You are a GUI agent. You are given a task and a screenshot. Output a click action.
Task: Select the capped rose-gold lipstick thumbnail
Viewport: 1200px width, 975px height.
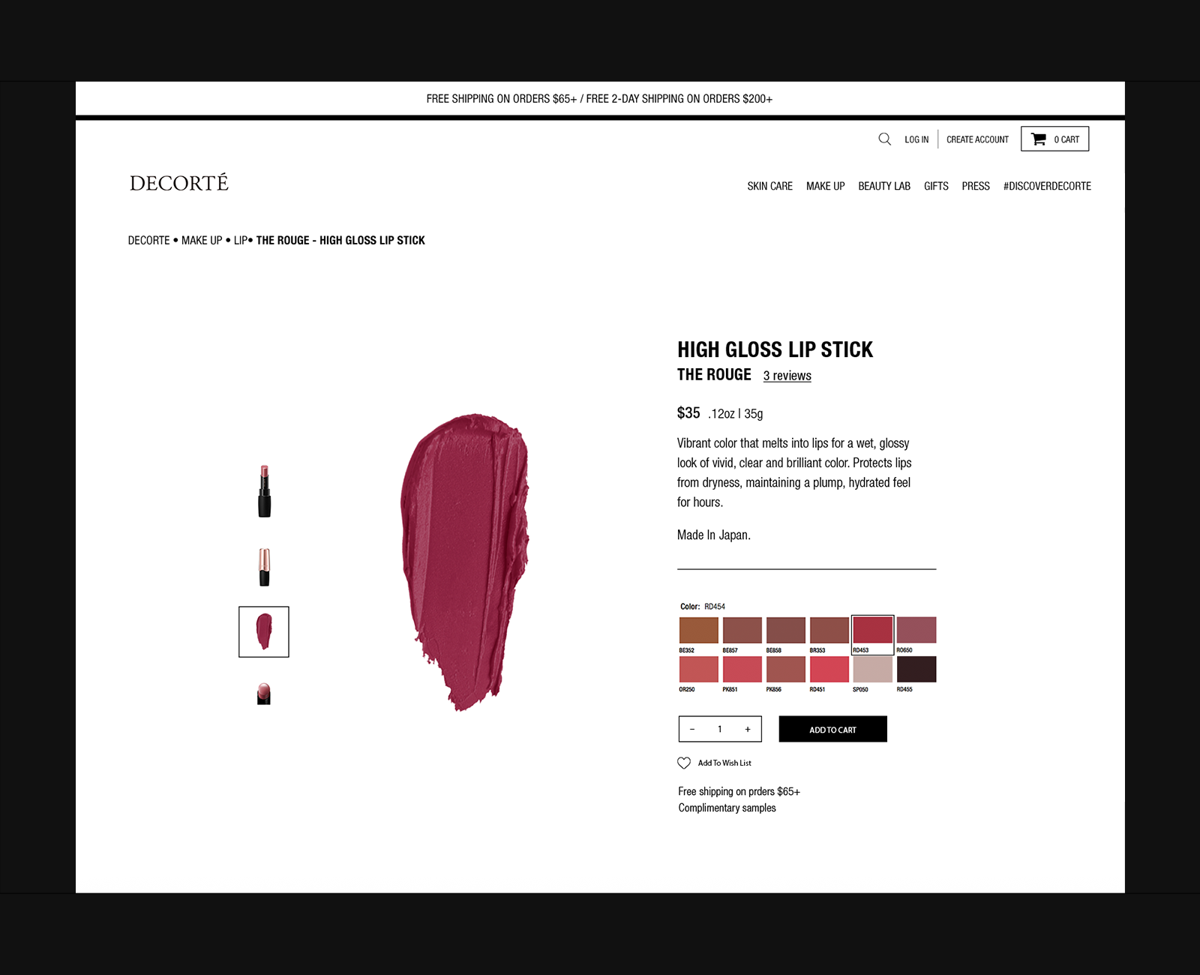(264, 567)
